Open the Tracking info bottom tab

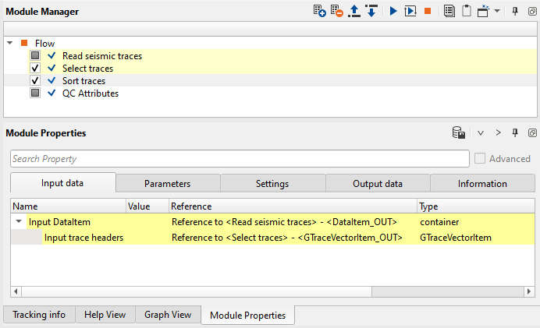pyautogui.click(x=39, y=315)
